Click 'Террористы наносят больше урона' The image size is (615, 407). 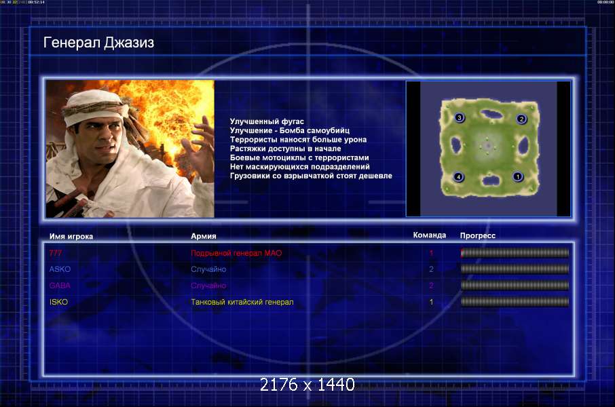[x=298, y=139]
